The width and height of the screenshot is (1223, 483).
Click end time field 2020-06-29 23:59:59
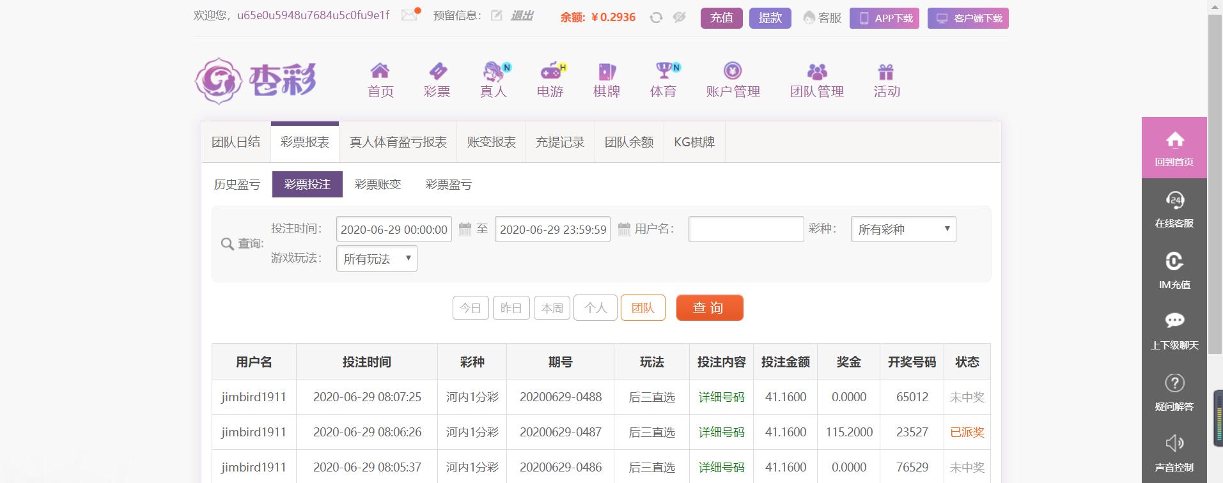coord(553,229)
